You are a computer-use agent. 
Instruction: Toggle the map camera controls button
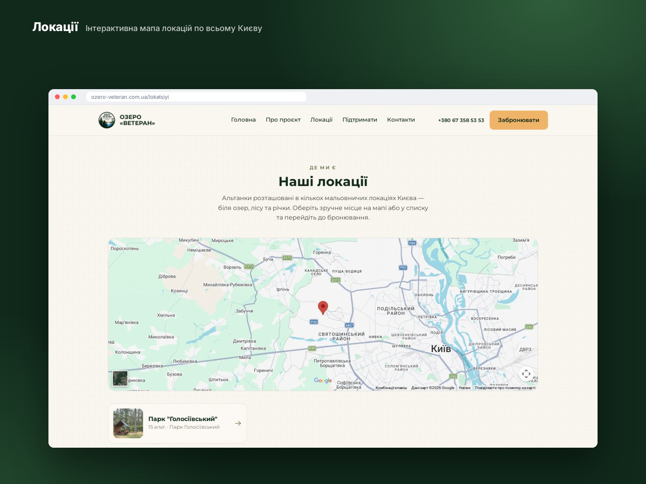click(526, 374)
